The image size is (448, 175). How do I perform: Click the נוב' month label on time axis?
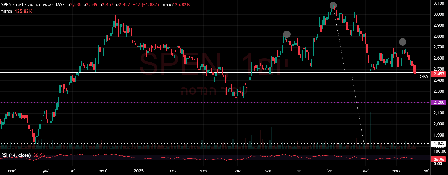72,171
